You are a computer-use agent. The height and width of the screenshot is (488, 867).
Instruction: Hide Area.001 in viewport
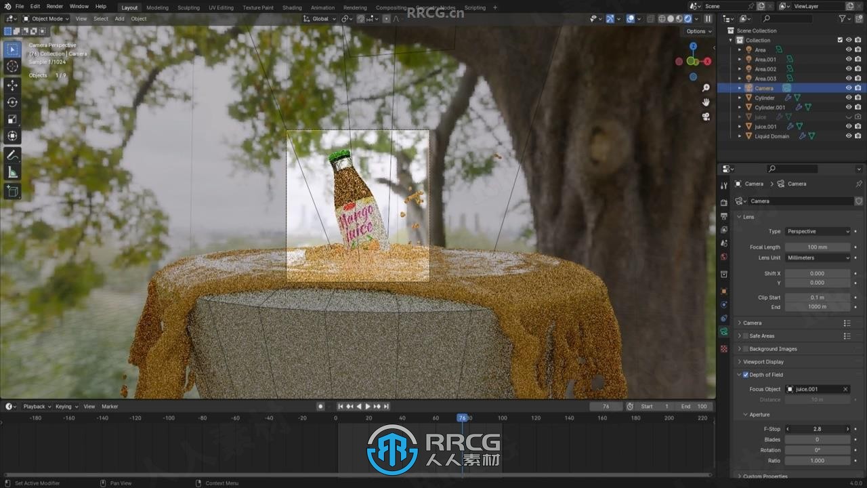[848, 59]
